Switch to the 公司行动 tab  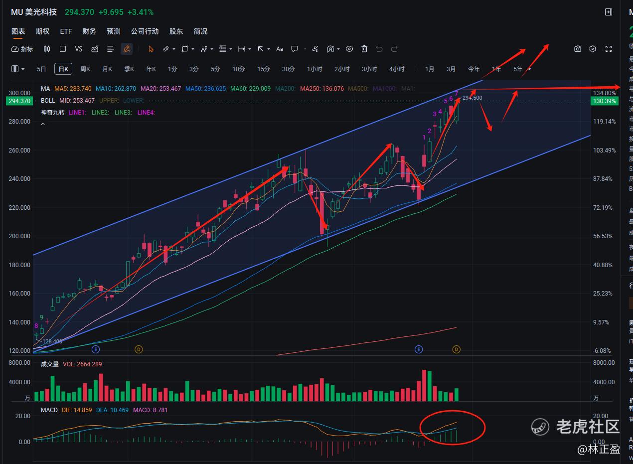(145, 31)
